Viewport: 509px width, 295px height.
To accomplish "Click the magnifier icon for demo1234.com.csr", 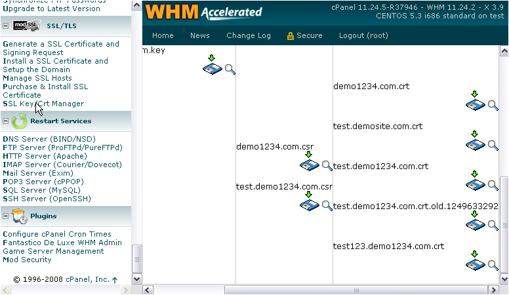I will [327, 165].
